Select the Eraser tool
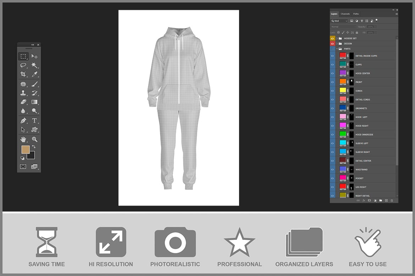 pos(23,102)
